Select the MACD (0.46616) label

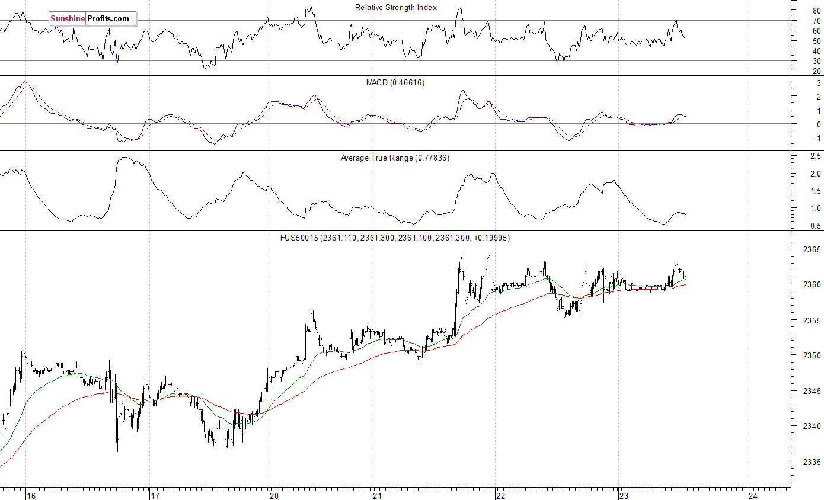pyautogui.click(x=395, y=83)
